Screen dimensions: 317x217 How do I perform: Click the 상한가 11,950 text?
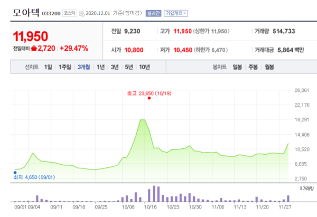pyautogui.click(x=211, y=31)
